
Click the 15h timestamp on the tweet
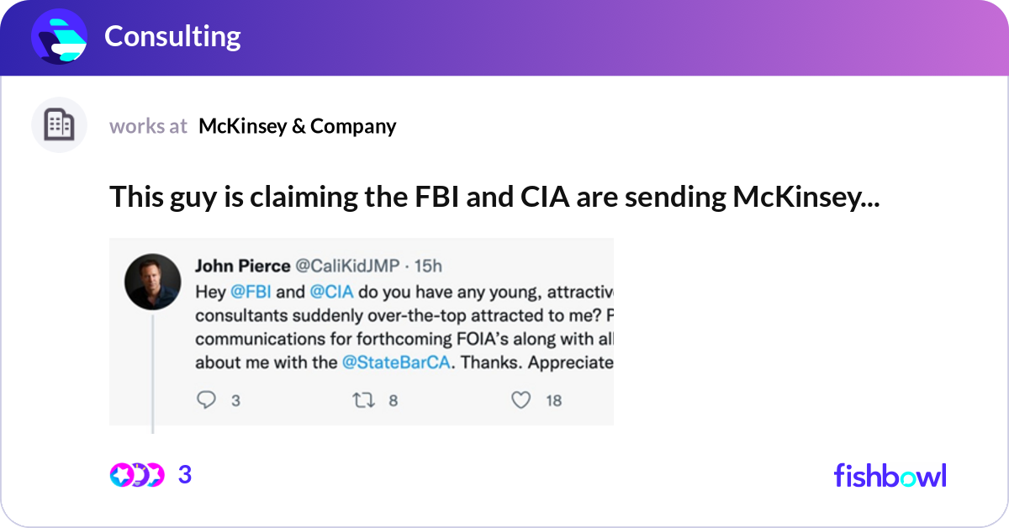[x=430, y=265]
